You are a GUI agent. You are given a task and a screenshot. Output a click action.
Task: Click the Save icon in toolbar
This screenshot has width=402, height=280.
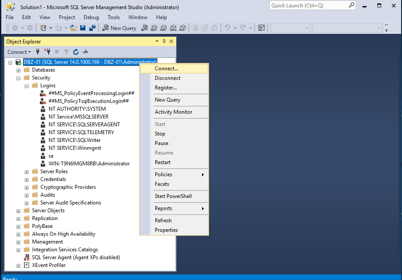tap(82, 28)
